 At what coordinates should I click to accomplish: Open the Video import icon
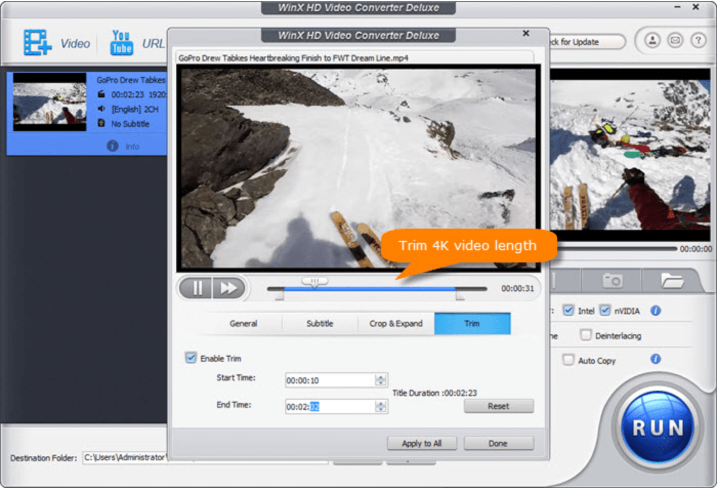(38, 41)
